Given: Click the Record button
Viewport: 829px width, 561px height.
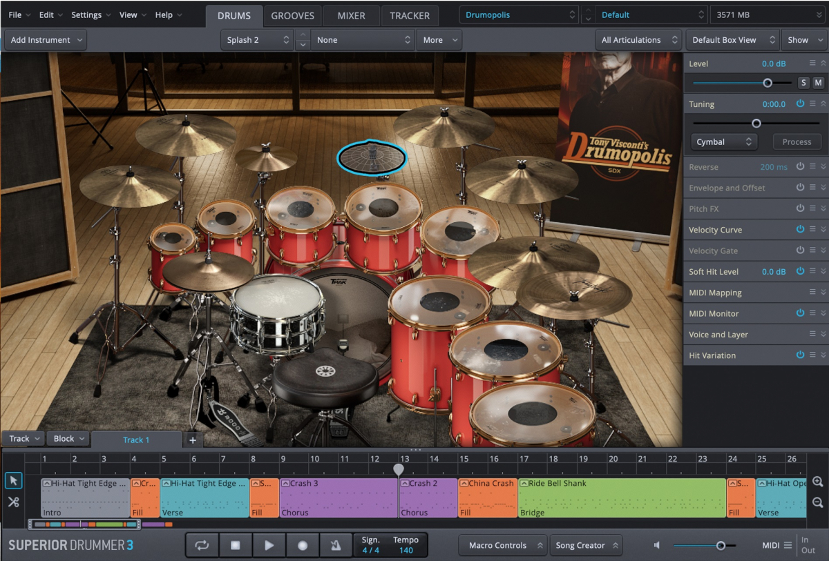Looking at the screenshot, I should tap(302, 545).
